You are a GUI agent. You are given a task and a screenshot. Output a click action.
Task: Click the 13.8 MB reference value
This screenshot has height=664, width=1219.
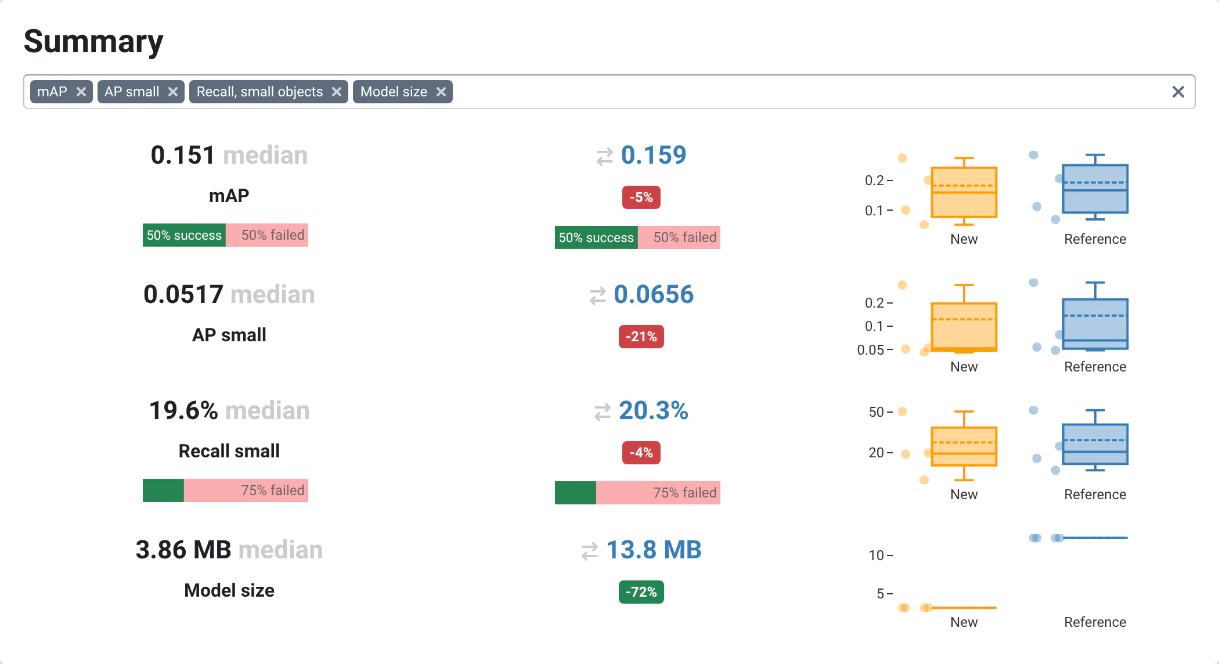654,550
